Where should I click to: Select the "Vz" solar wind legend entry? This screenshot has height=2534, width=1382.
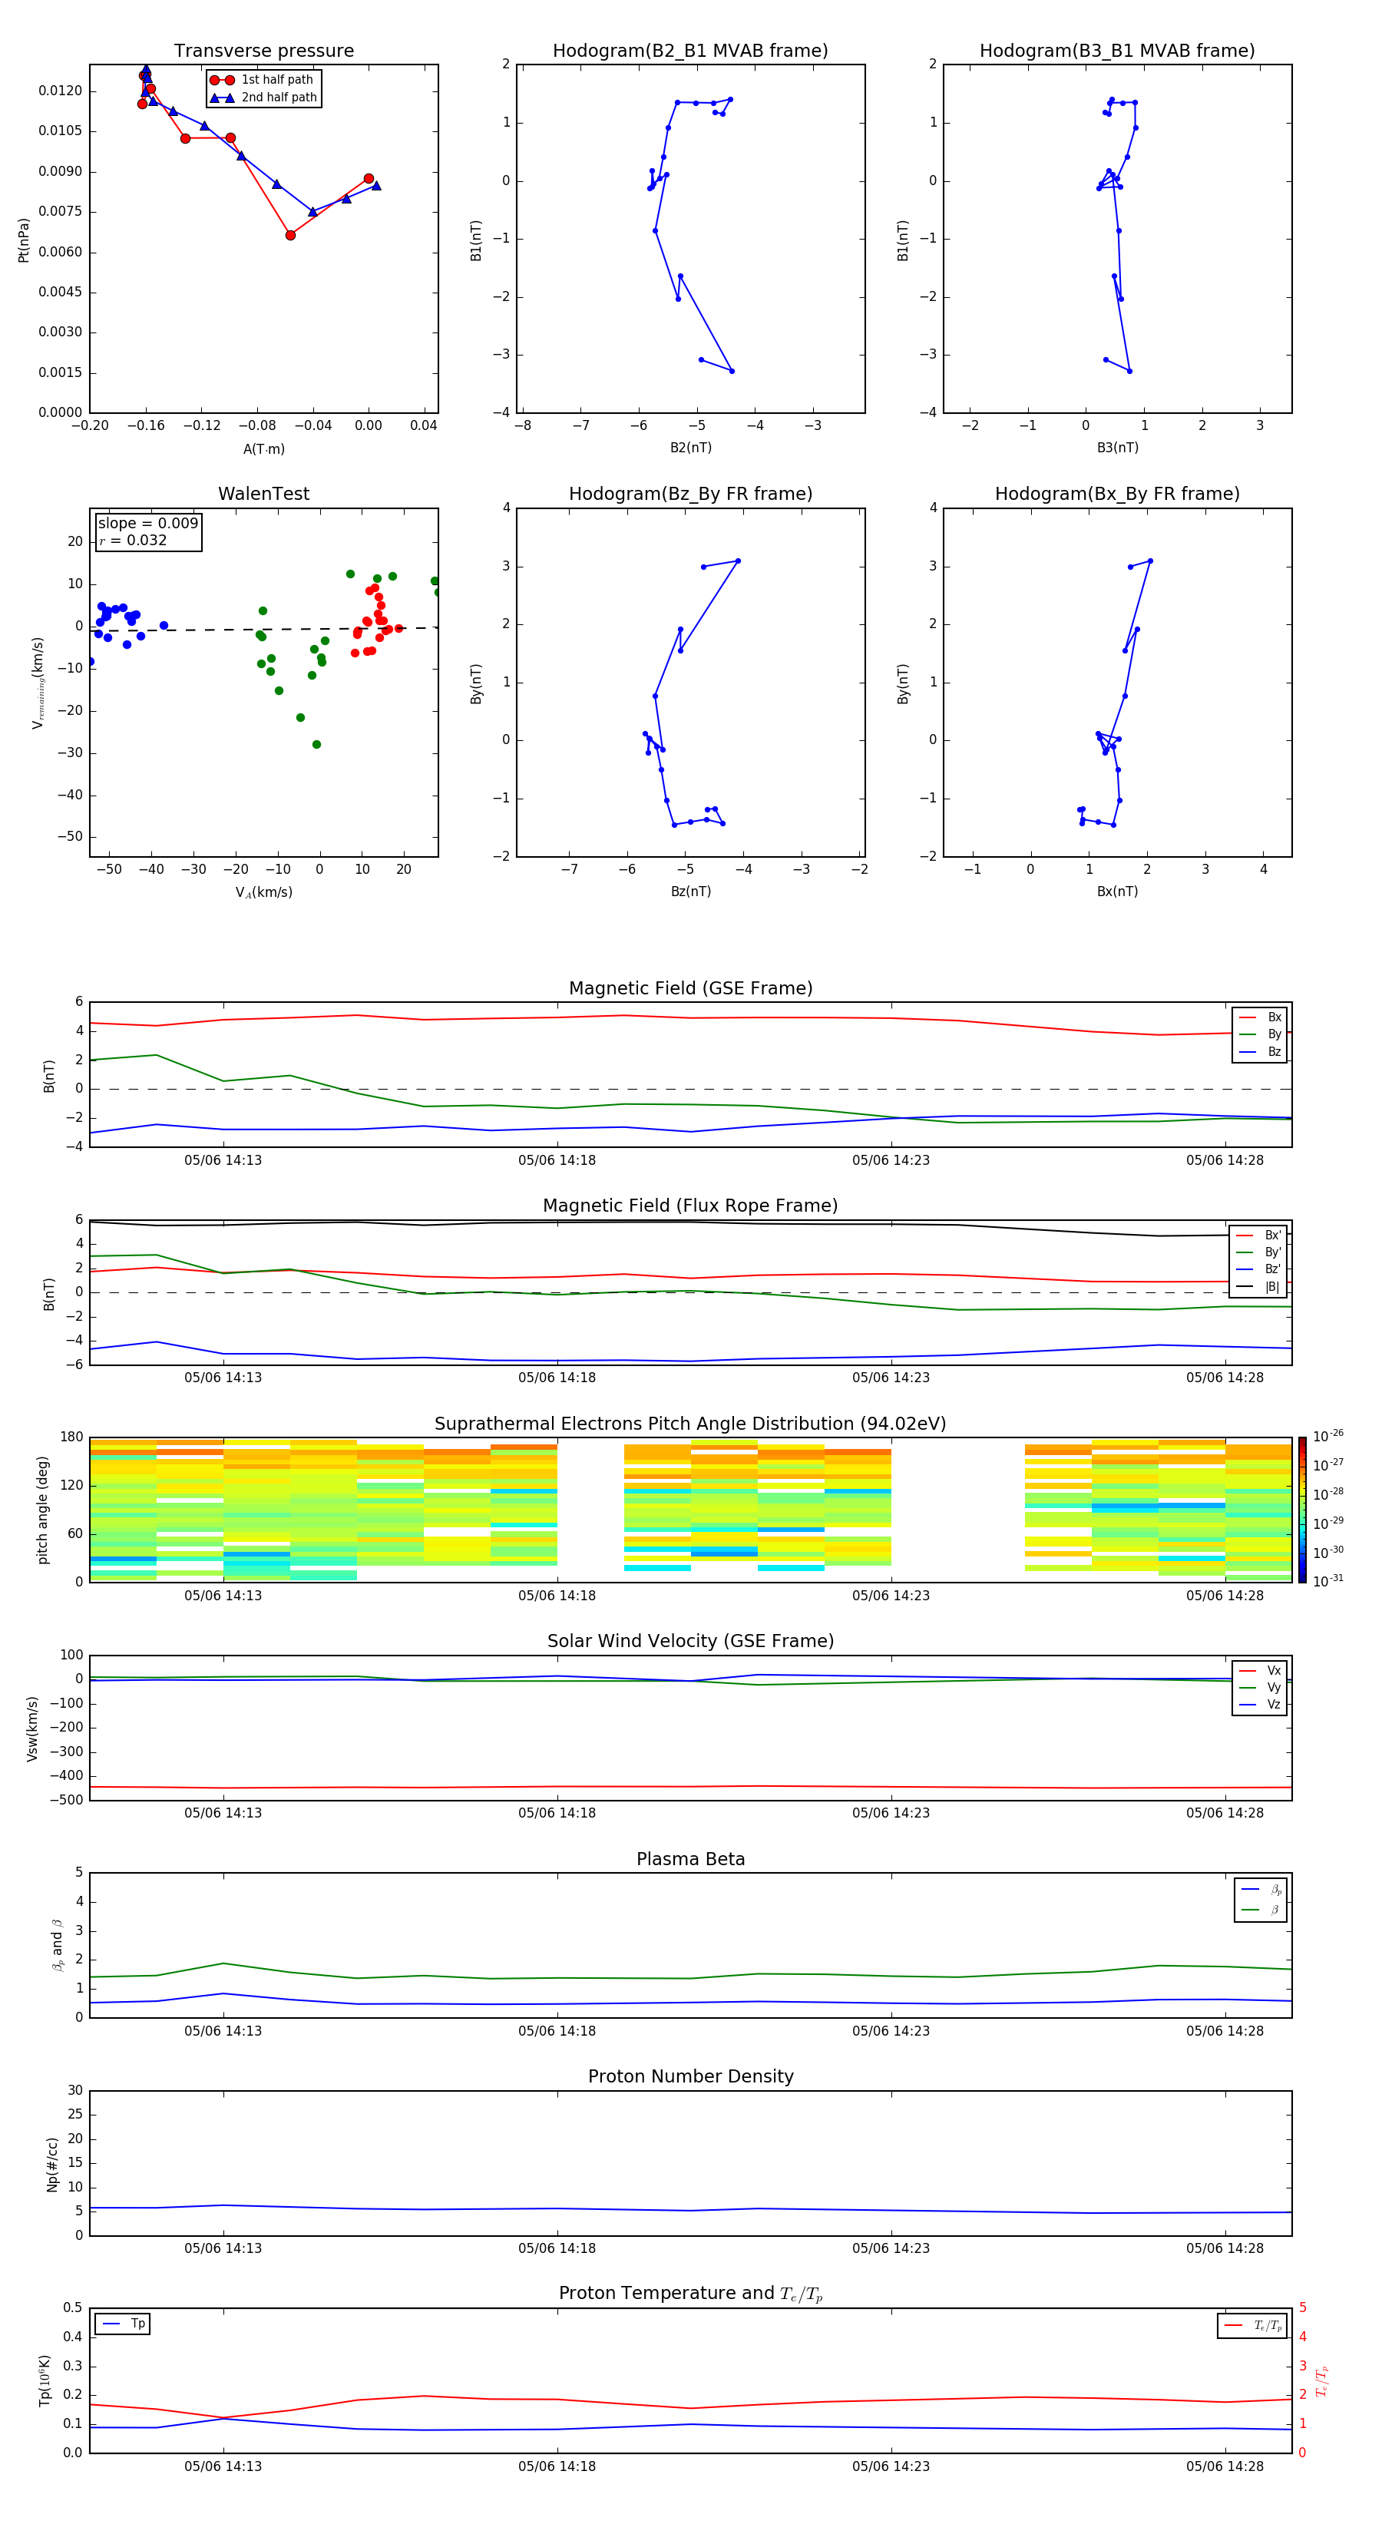1261,1705
